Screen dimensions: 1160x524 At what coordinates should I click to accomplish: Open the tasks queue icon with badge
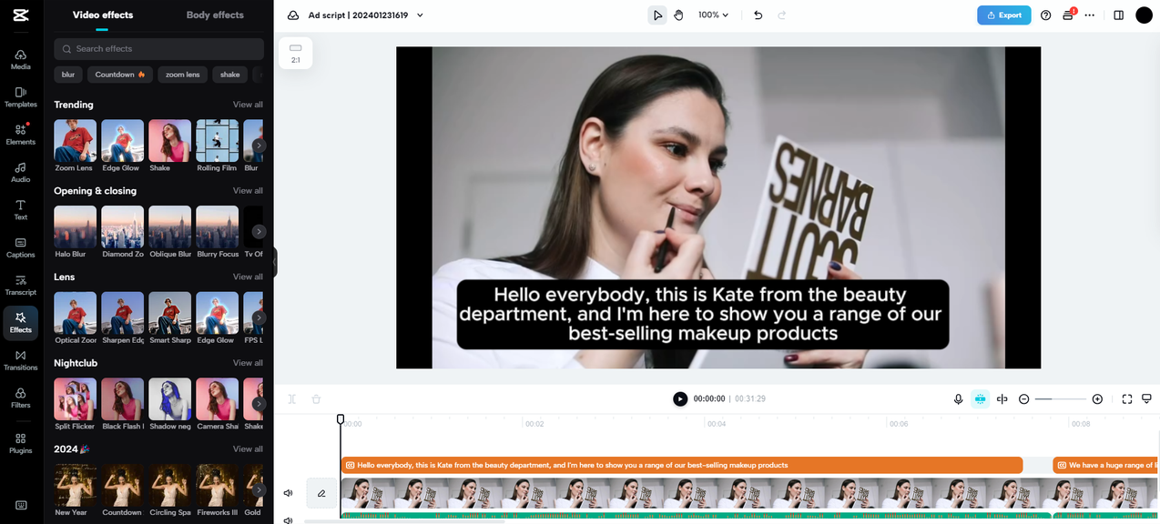pos(1069,15)
